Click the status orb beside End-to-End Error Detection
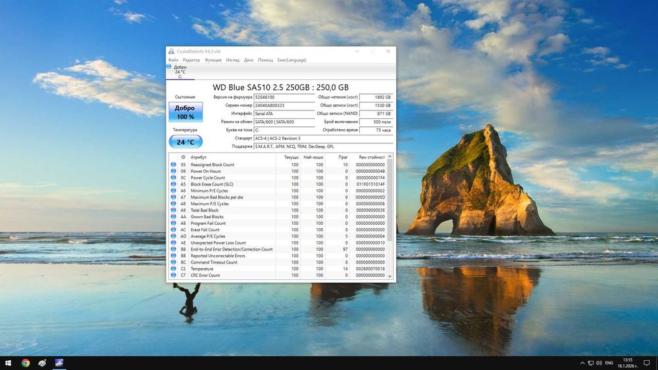Viewport: 658px width, 370px height. tap(173, 249)
